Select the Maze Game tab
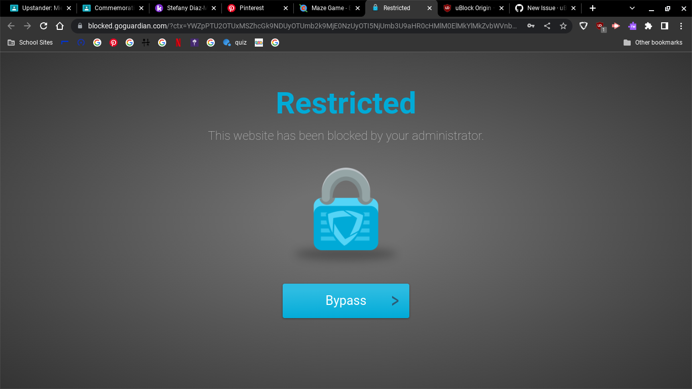 coord(328,8)
